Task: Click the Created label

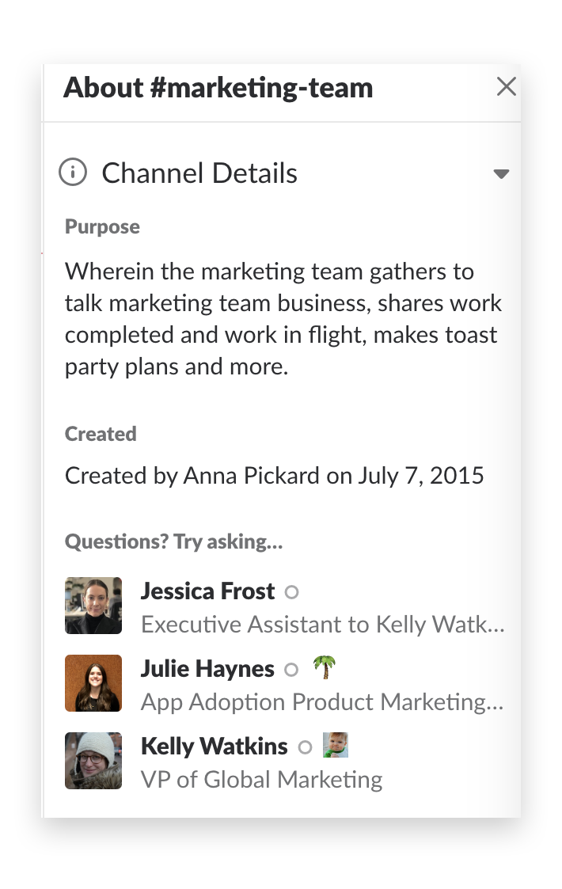Action: pos(101,434)
